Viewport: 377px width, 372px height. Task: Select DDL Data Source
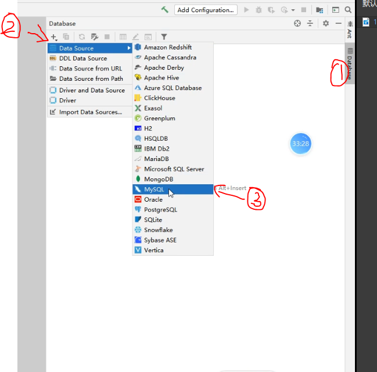click(x=90, y=58)
